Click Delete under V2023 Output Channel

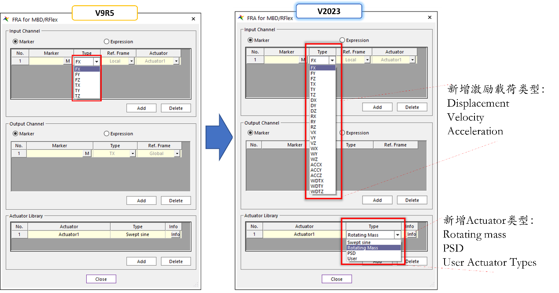[x=412, y=200]
